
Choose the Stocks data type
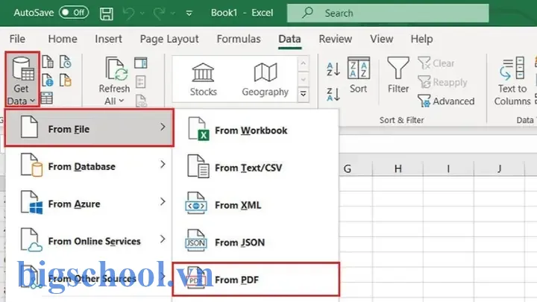point(204,80)
